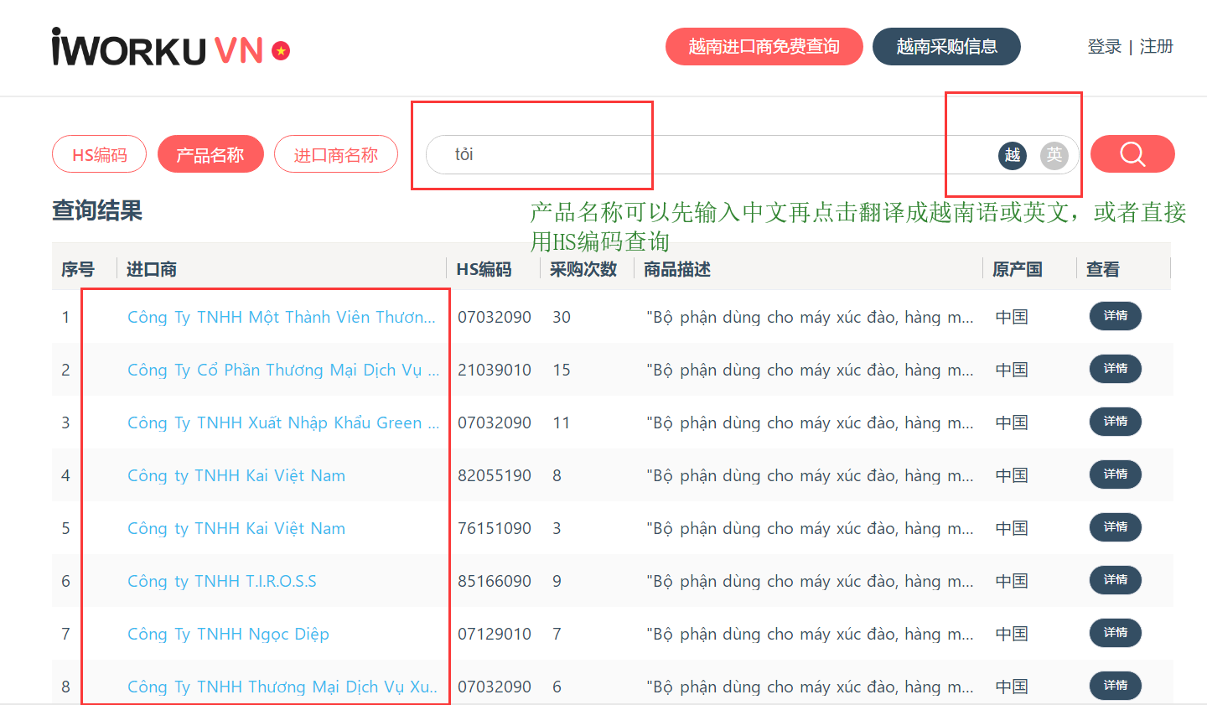Image resolution: width=1207 pixels, height=705 pixels.
Task: Open 越南采购信息 page
Action: (x=946, y=46)
